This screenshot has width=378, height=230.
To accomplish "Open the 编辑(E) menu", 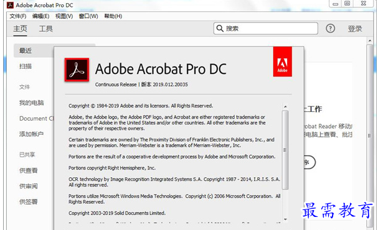I will point(40,16).
